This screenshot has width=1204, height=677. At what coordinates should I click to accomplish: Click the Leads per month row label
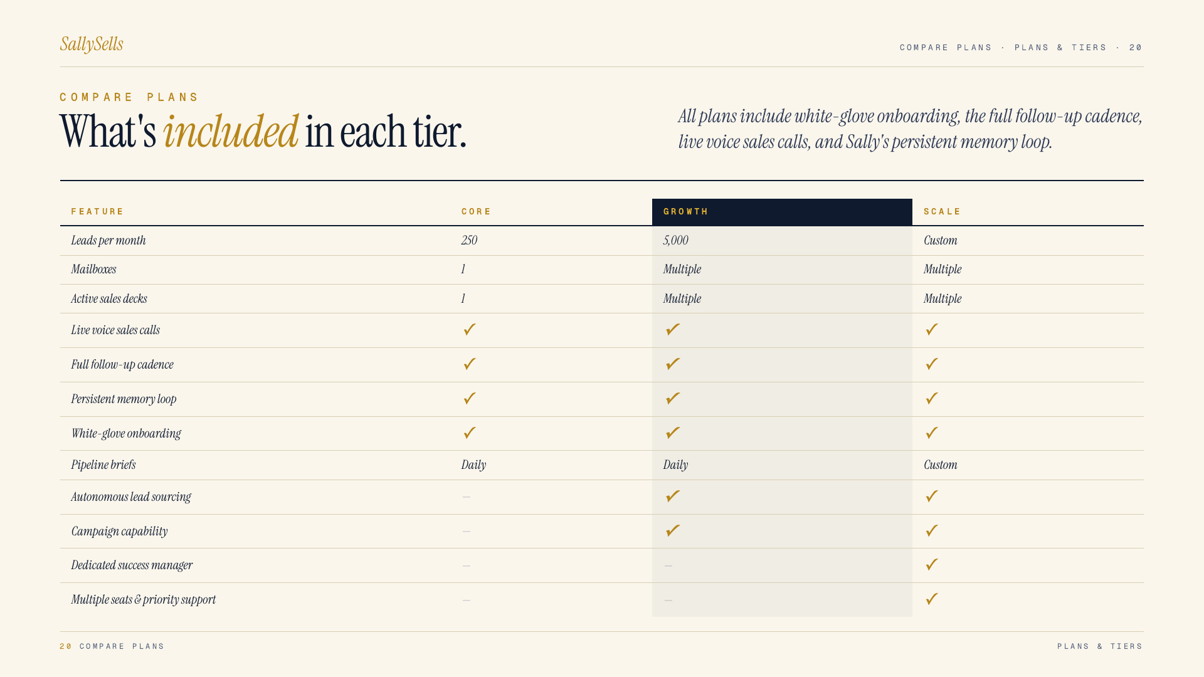[108, 241]
